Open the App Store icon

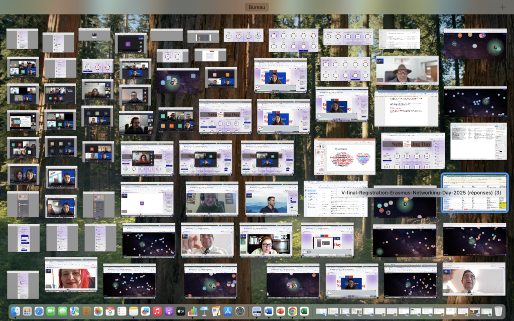tap(228, 311)
